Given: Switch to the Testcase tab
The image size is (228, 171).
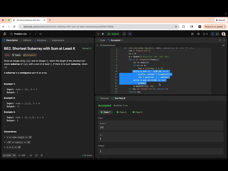Looking at the screenshot, I should (104, 98).
